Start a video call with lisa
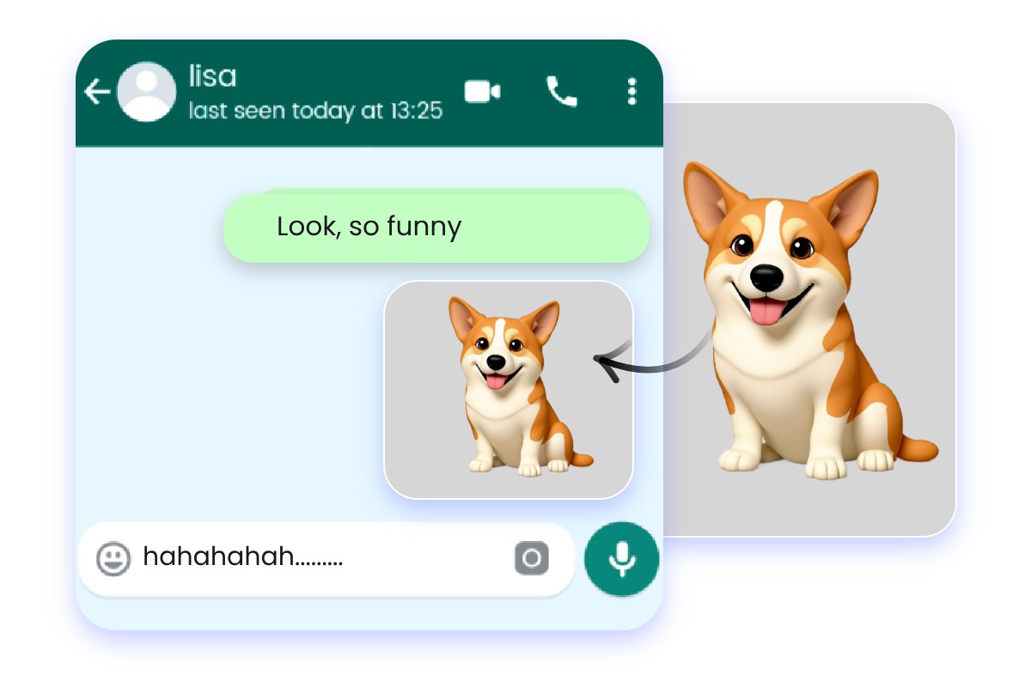The width and height of the screenshot is (1031, 687). click(482, 92)
